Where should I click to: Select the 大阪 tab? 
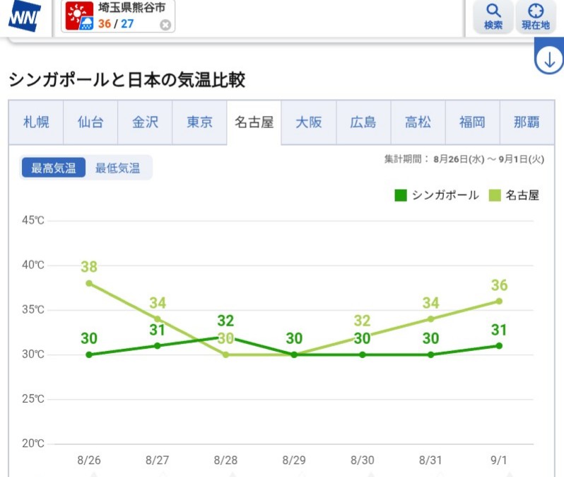[x=309, y=122]
